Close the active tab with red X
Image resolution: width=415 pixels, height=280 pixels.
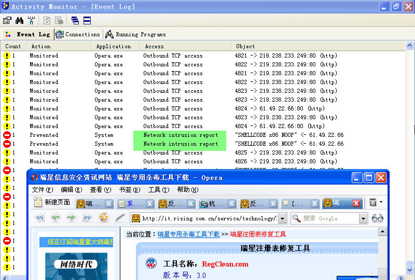pyautogui.click(x=356, y=203)
